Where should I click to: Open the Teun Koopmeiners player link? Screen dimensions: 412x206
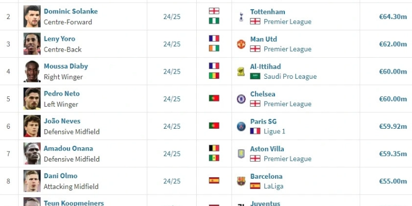(74, 203)
